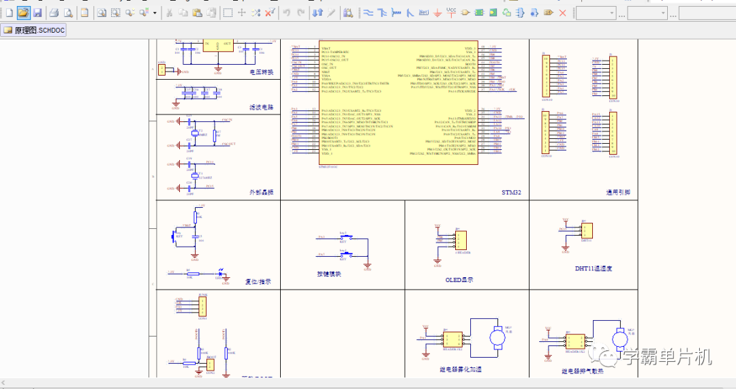Select the STM32 block label

pyautogui.click(x=511, y=192)
